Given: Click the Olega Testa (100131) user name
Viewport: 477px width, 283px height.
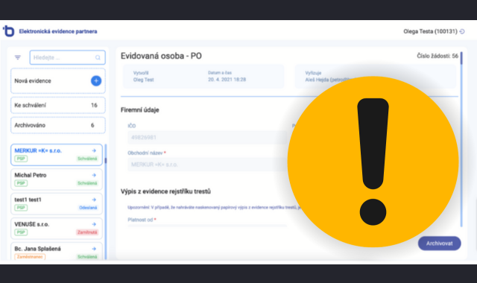Looking at the screenshot, I should 430,31.
